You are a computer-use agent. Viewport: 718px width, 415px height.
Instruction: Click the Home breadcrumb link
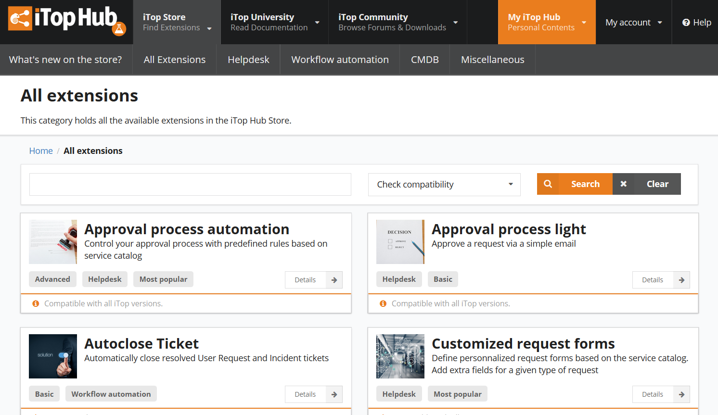41,151
